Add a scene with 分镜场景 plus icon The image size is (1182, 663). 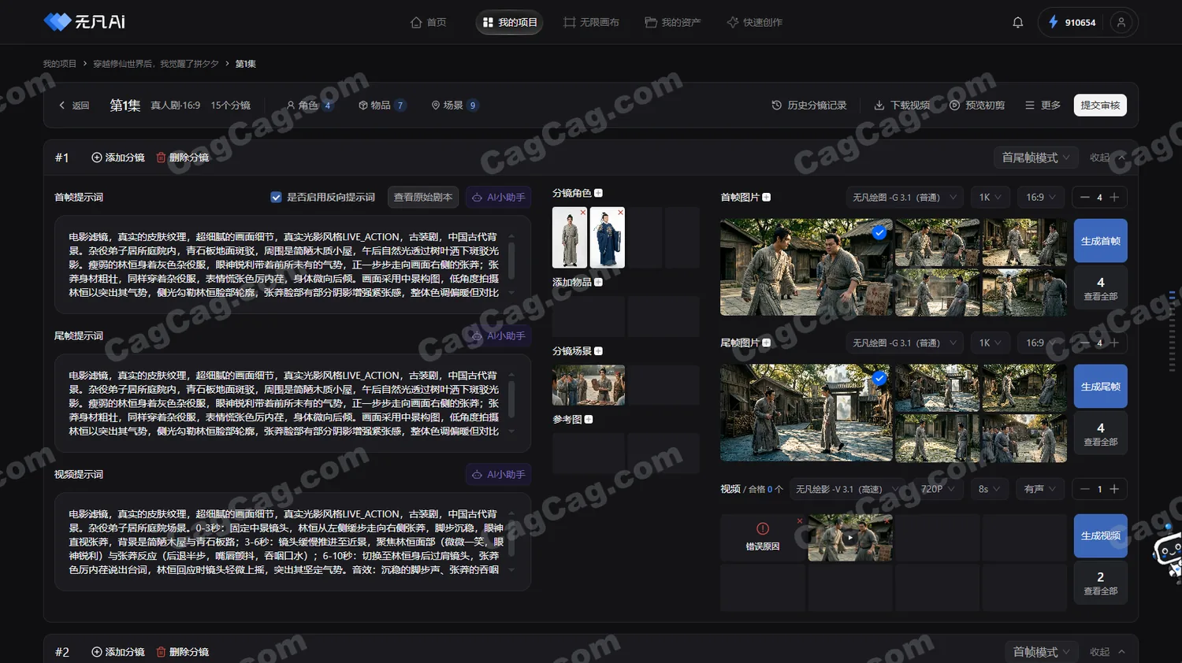(x=598, y=351)
